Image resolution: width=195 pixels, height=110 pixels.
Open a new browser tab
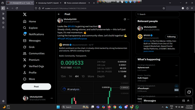click(94, 3)
